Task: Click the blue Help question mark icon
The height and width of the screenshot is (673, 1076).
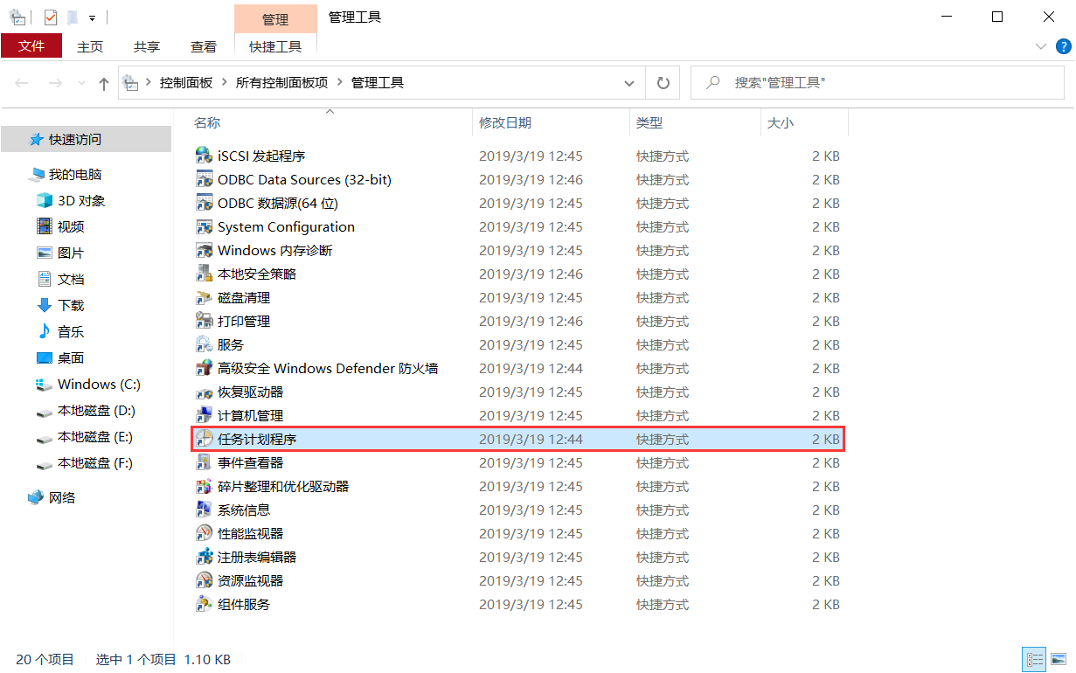Action: 1064,46
